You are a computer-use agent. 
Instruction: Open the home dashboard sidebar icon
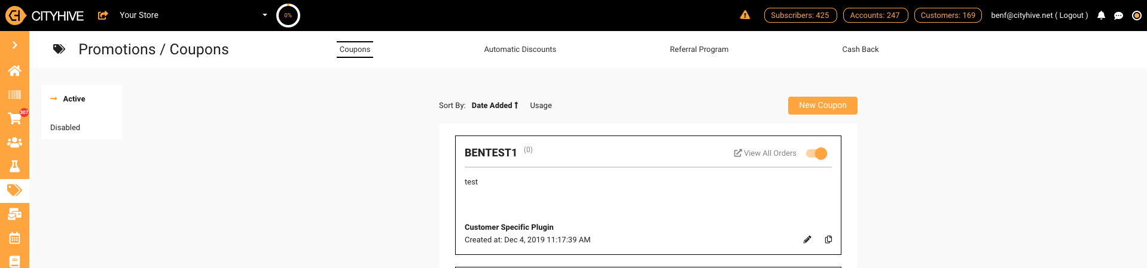coord(14,71)
